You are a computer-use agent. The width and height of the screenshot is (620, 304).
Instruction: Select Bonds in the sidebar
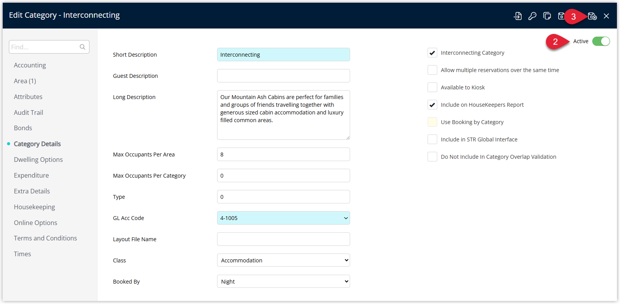[23, 128]
